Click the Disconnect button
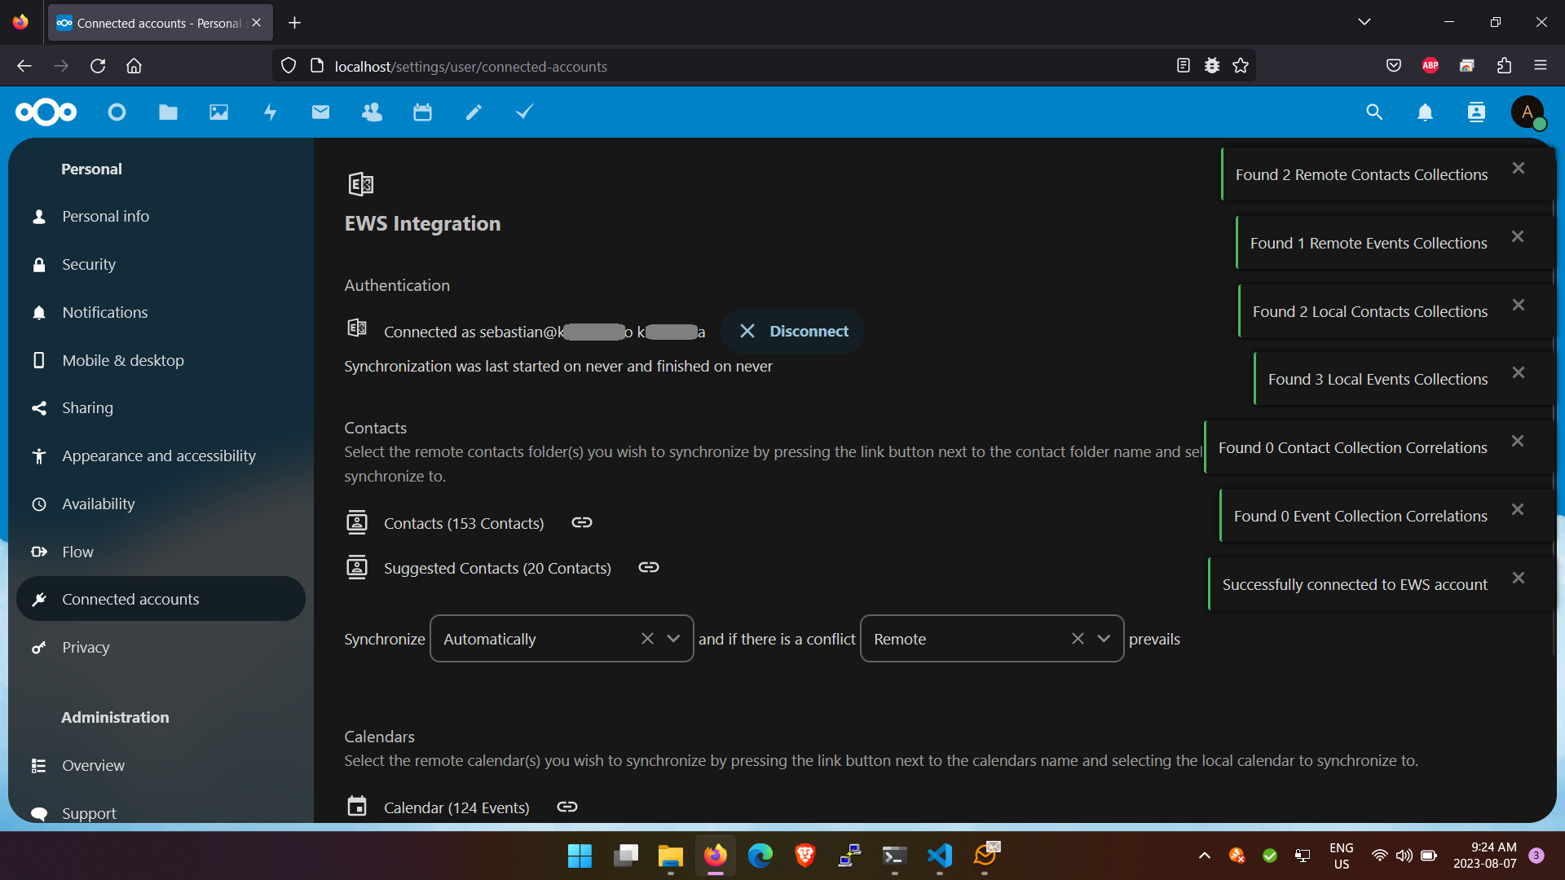This screenshot has height=880, width=1565. tap(793, 331)
